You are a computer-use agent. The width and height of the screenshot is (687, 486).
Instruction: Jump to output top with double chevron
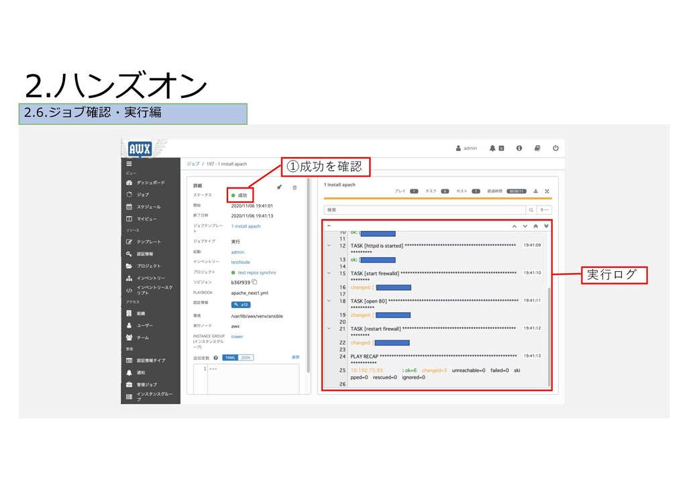tap(535, 226)
